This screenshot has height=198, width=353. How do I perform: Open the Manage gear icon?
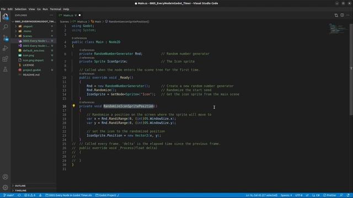click(5, 187)
